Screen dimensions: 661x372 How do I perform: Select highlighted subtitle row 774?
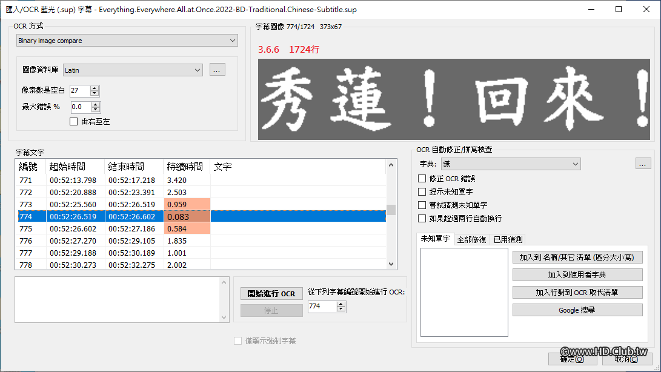click(201, 216)
